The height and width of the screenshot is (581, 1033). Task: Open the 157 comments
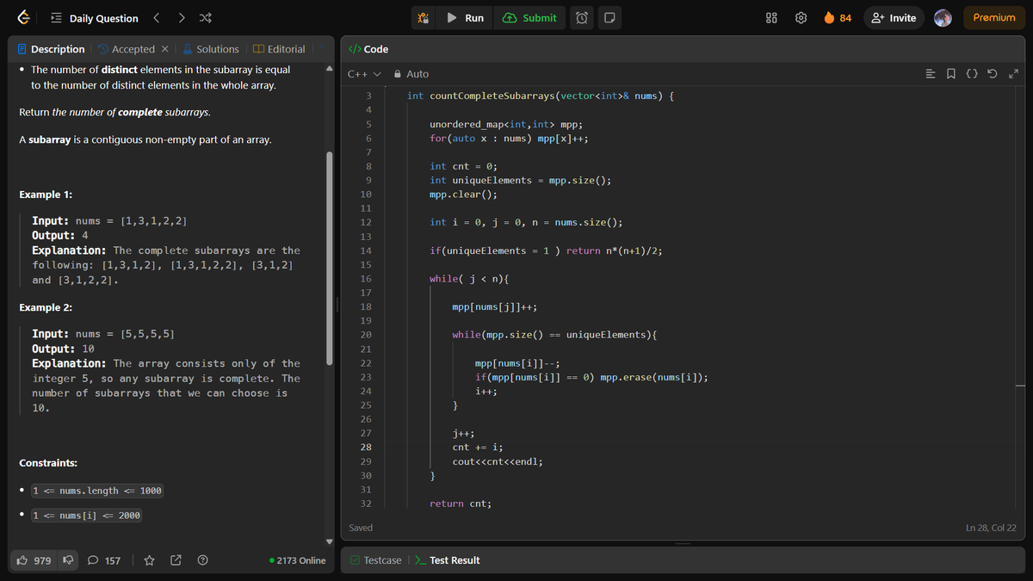click(104, 560)
